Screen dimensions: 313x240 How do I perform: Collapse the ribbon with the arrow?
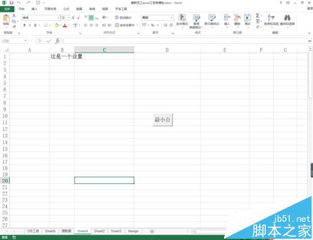(309, 33)
